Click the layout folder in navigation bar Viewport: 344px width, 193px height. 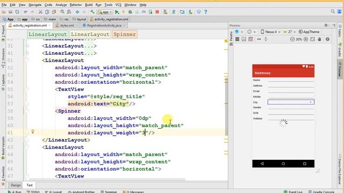pyautogui.click(x=79, y=19)
